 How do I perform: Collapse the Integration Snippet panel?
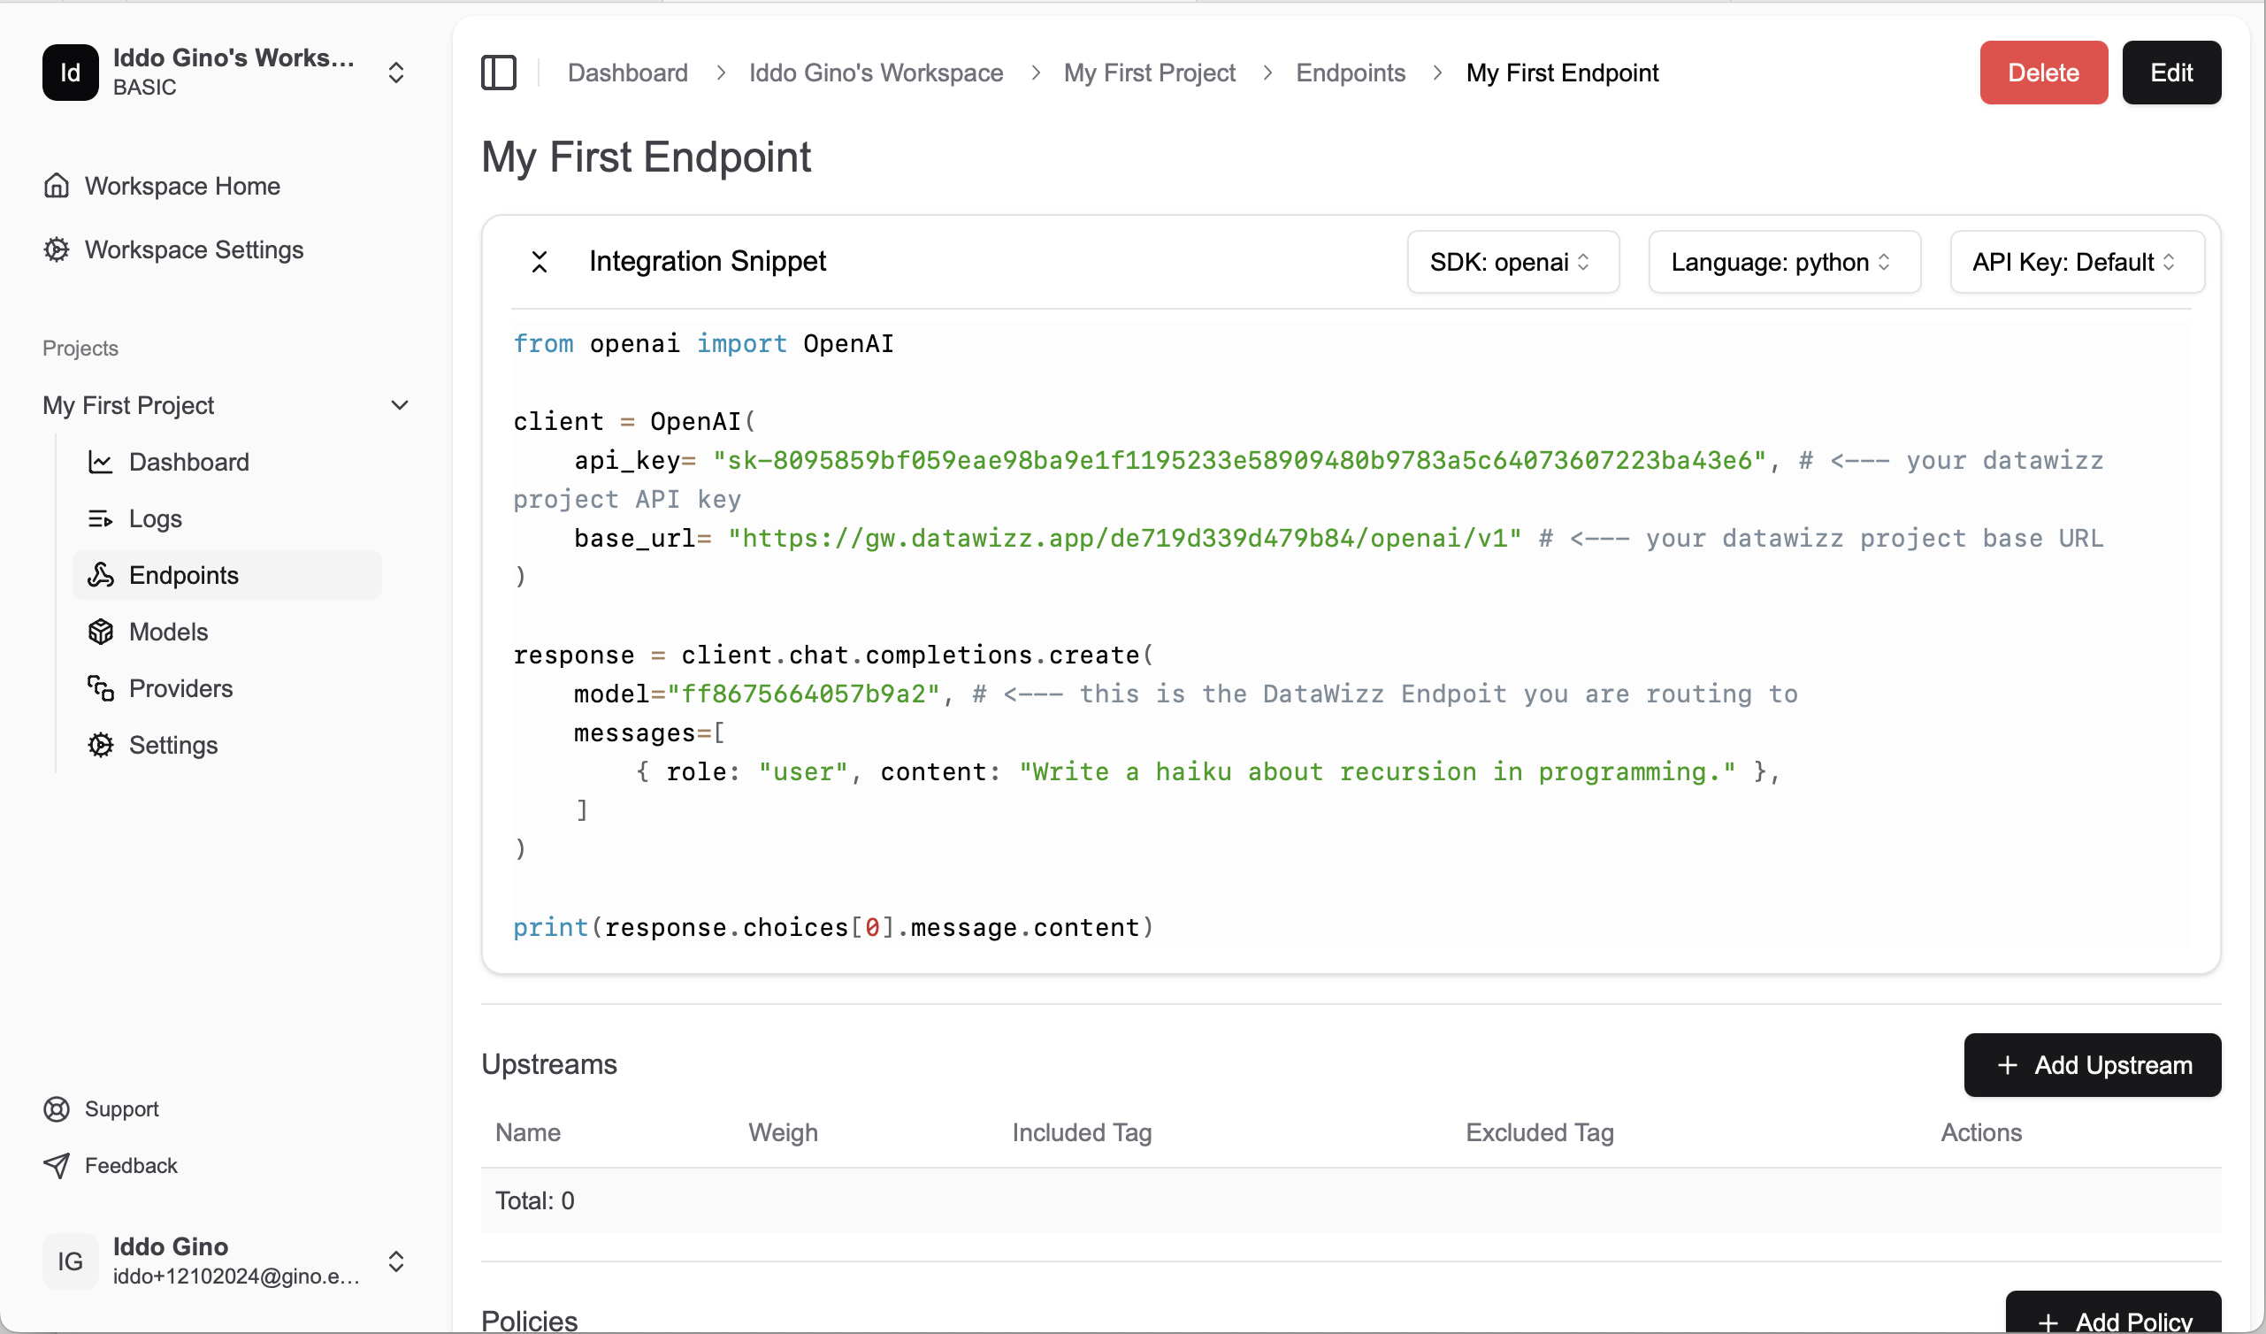click(540, 261)
